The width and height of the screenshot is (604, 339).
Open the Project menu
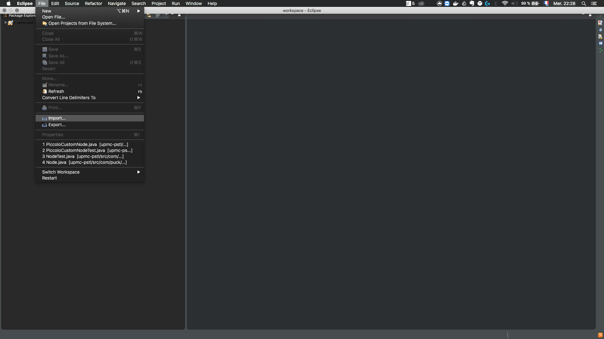(159, 3)
